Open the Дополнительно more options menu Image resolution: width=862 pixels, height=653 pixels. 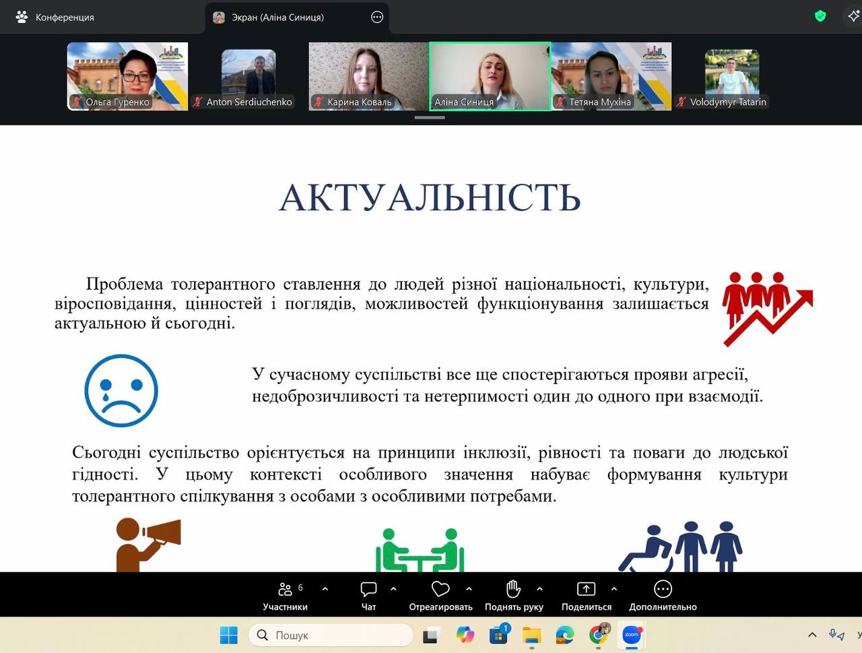[x=663, y=596]
